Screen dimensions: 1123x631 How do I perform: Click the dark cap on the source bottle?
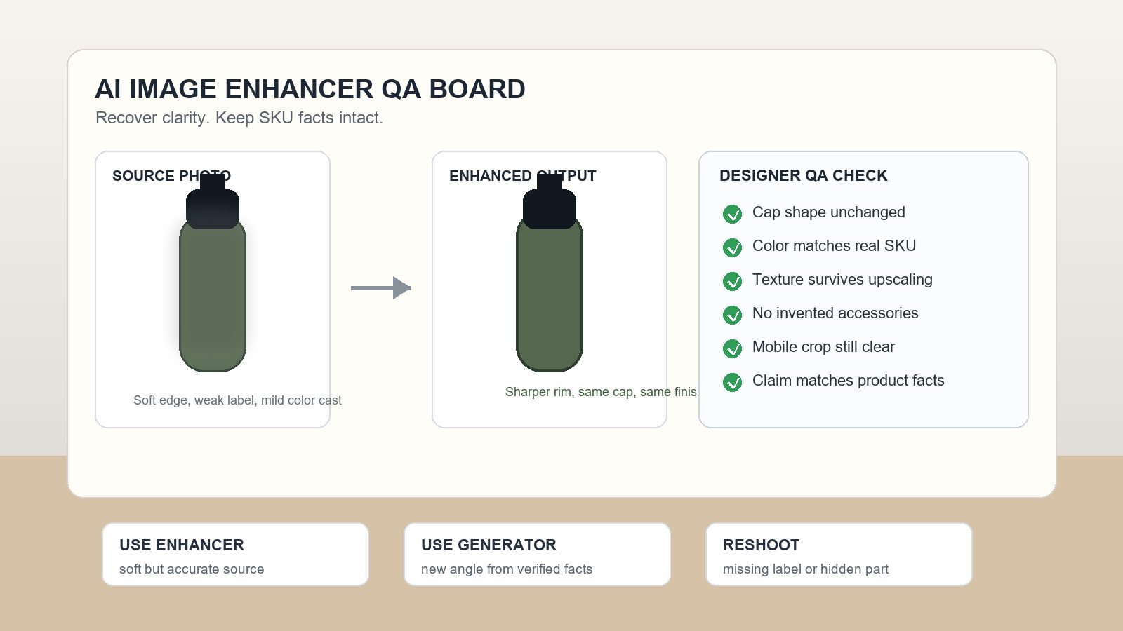(213, 203)
